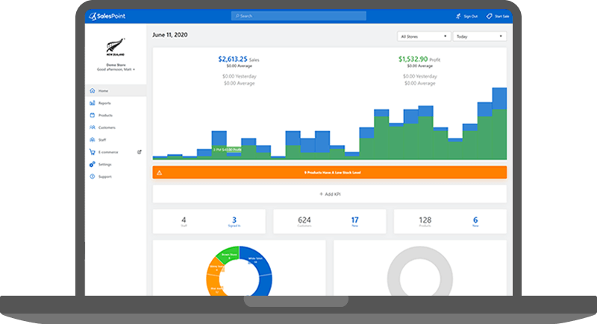Click the Home sidebar icon
This screenshot has width=597, height=324.
(92, 91)
